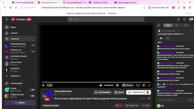Open the Говорим и смотрим category tag
Screen dimensions: 194x109
[x=51, y=106]
